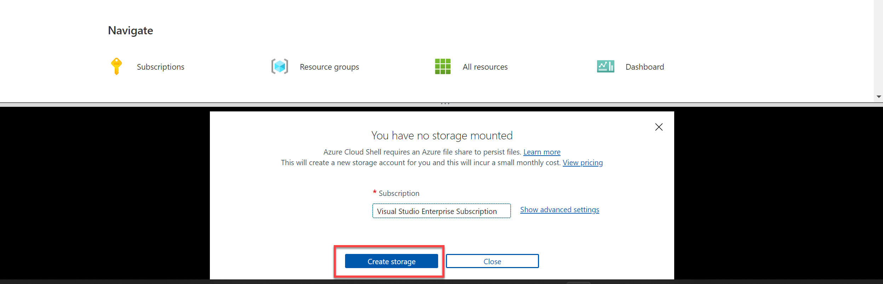Click the Resource groups cube icon
The height and width of the screenshot is (284, 883).
[x=280, y=66]
